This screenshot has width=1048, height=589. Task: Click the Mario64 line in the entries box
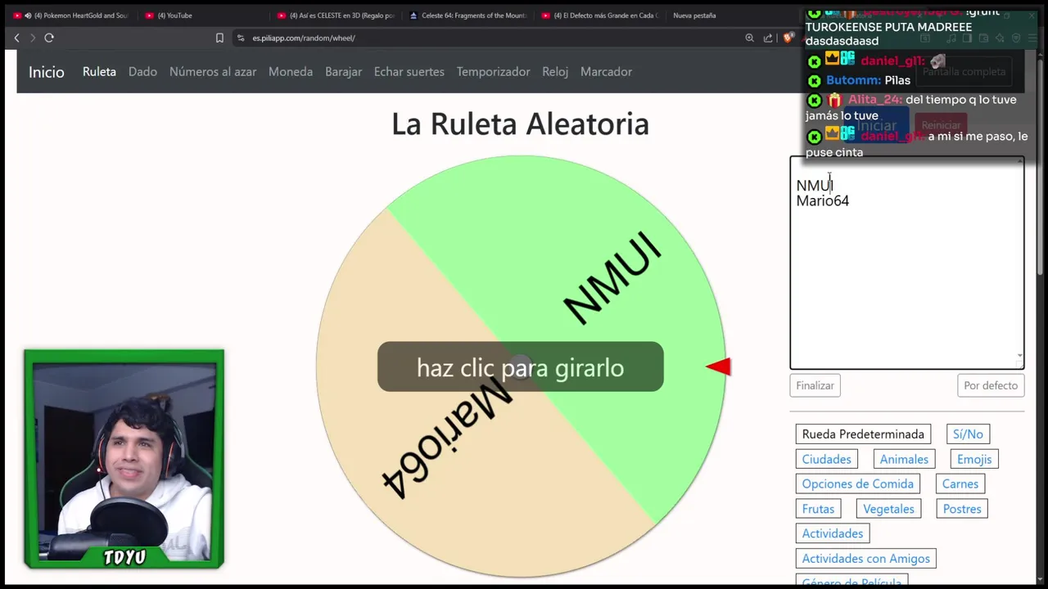(x=823, y=201)
